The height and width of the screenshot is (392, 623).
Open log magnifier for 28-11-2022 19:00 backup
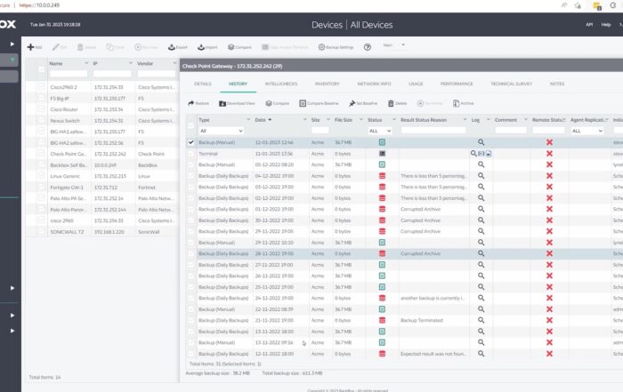[x=481, y=253]
